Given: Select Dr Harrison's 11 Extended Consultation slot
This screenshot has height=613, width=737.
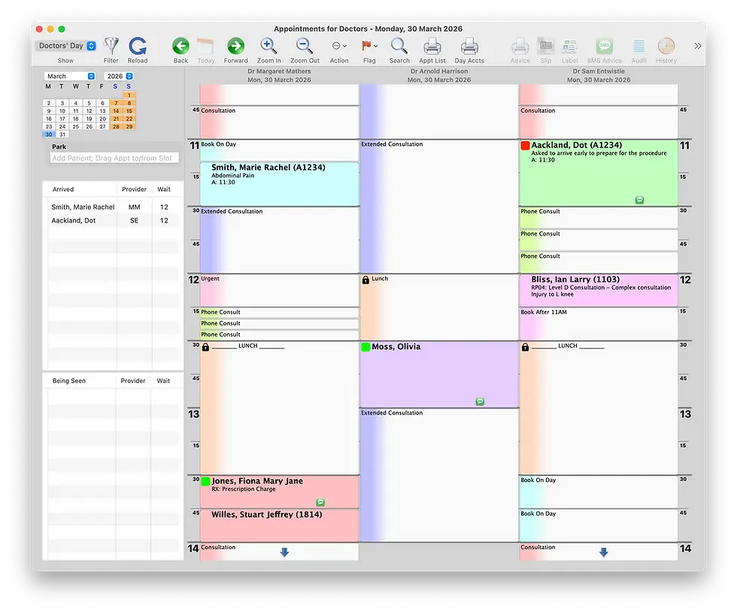Looking at the screenshot, I should point(439,206).
